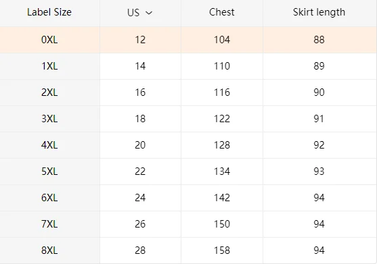The image size is (377, 264).
Task: Click the Chest column header
Action: 222,12
